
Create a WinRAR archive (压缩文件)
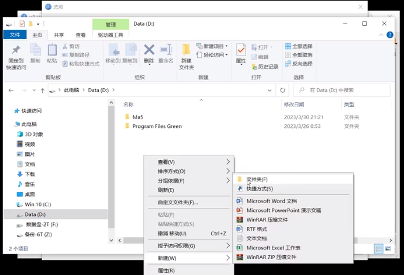pos(293,220)
